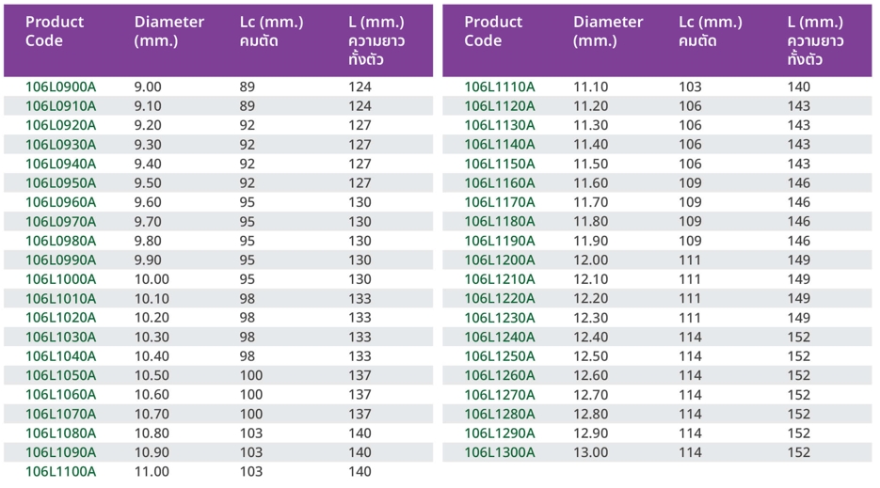Select the 10.00 diameter cell
The width and height of the screenshot is (880, 488).
(152, 279)
